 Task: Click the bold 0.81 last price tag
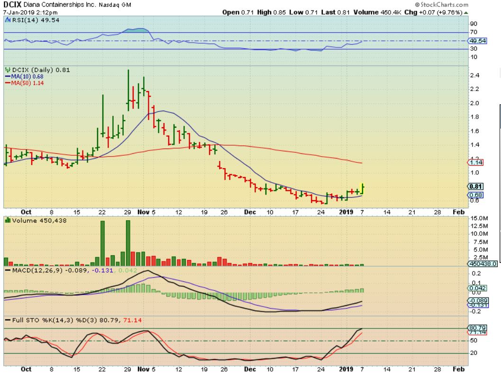(476, 186)
